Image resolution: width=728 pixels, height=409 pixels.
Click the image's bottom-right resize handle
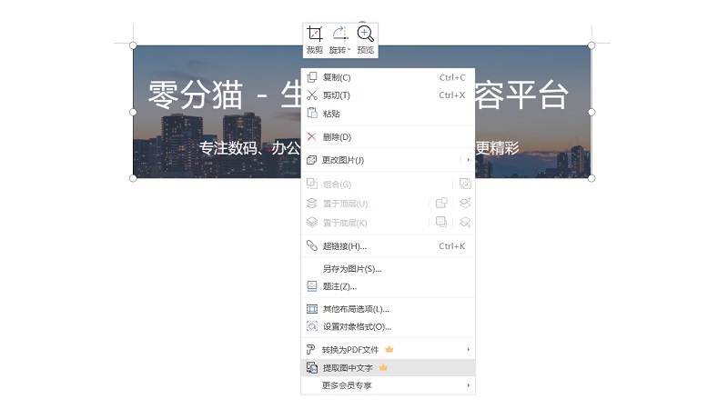click(591, 178)
